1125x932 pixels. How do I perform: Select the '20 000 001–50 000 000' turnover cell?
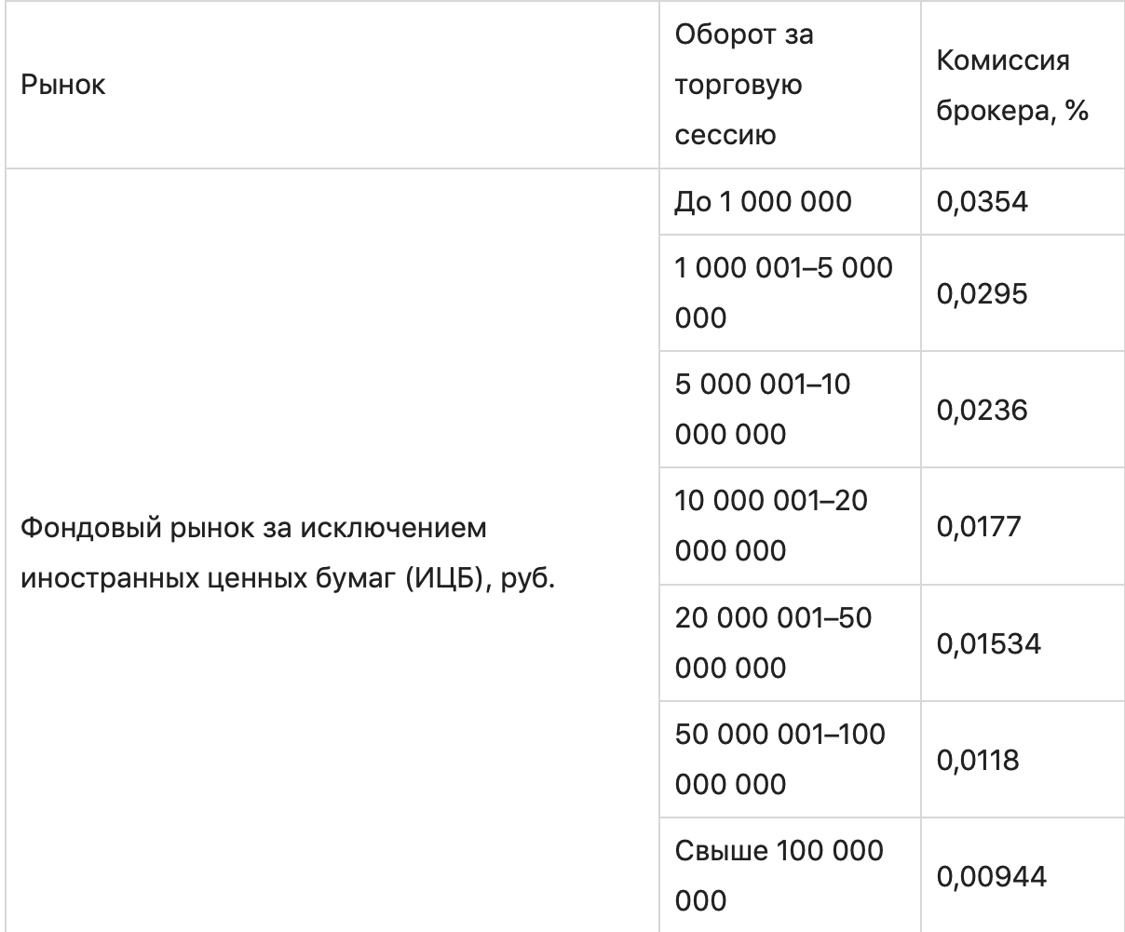[773, 642]
